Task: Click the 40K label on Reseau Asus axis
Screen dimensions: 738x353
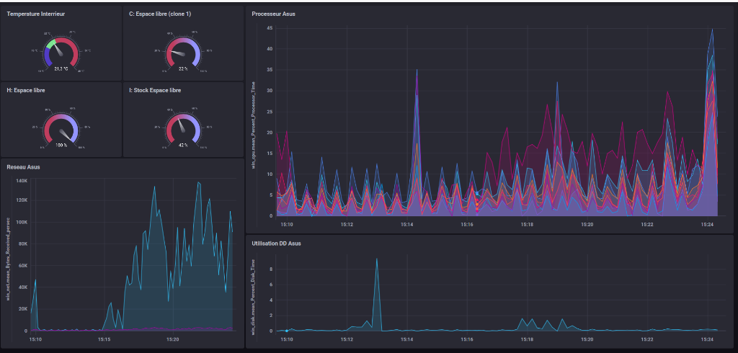Action: pyautogui.click(x=22, y=287)
